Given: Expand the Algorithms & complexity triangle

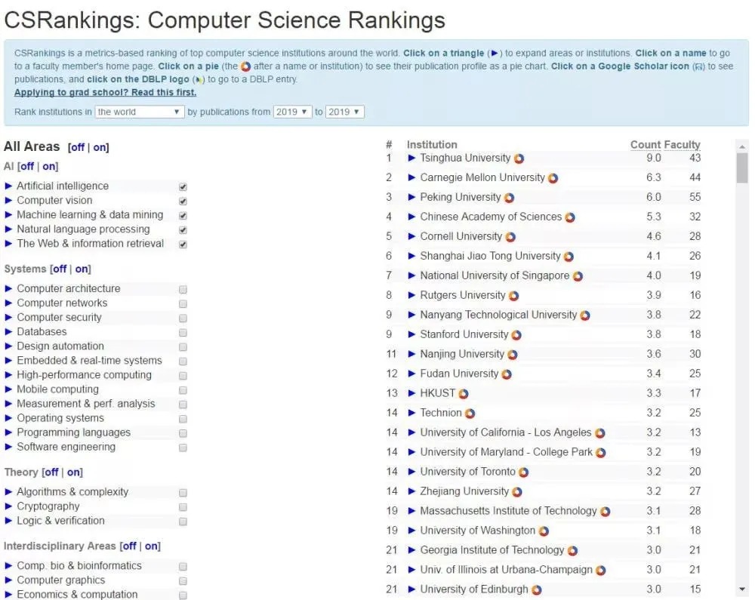Looking at the screenshot, I should pos(8,492).
